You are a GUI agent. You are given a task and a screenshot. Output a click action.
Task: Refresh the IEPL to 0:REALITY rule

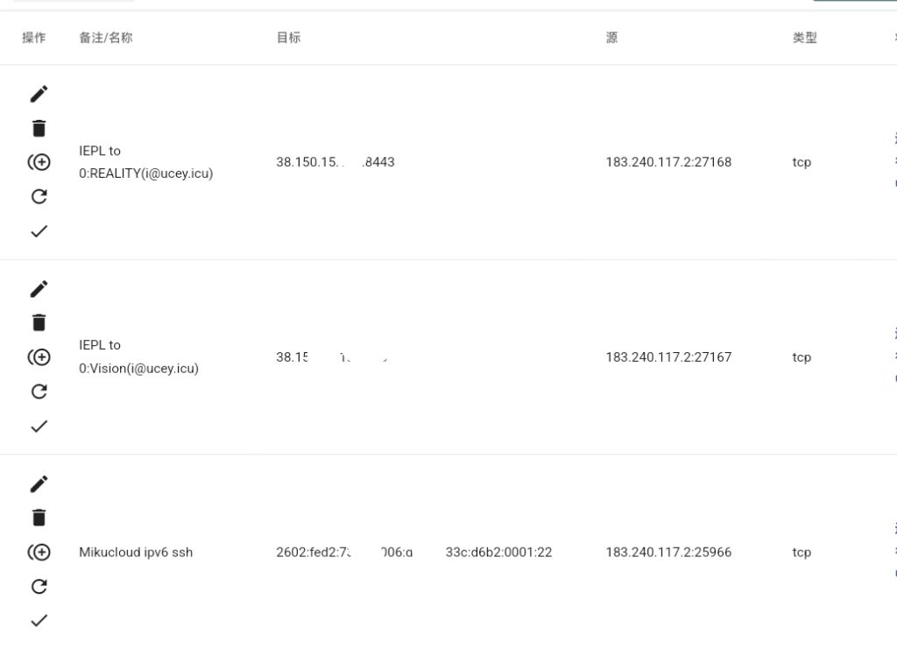39,196
